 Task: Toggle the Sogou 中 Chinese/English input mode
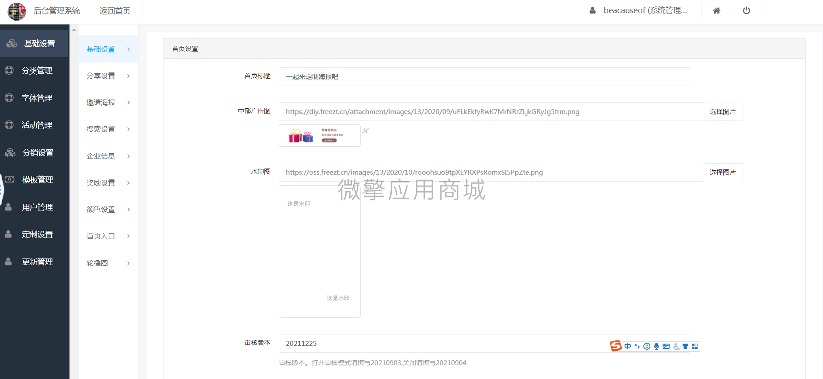[628, 346]
